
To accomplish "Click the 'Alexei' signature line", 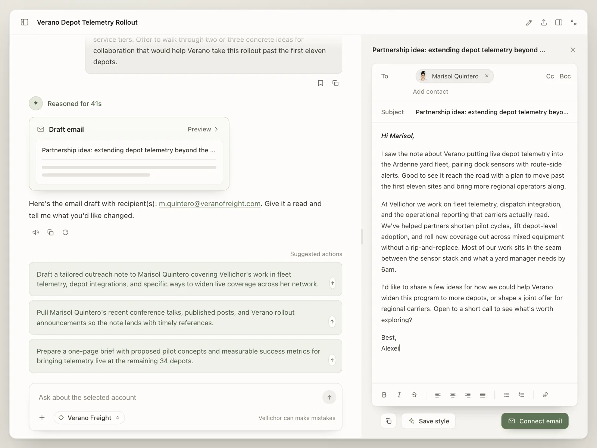I will [390, 348].
